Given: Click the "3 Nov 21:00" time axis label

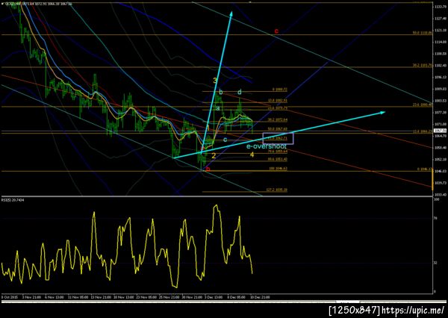Looking at the screenshot, I should 31,297.
